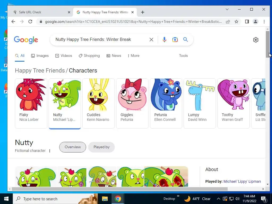Click the taskbar search box
Image resolution: width=272 pixels, height=204 pixels.
click(55, 199)
